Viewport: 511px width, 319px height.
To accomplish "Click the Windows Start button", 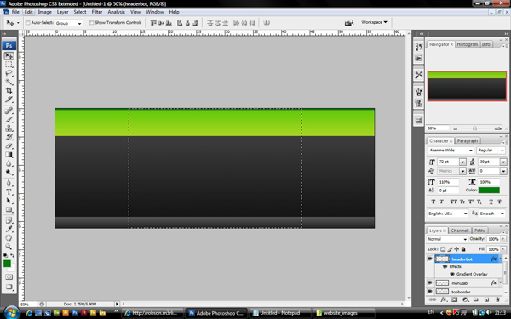I will tap(12, 313).
